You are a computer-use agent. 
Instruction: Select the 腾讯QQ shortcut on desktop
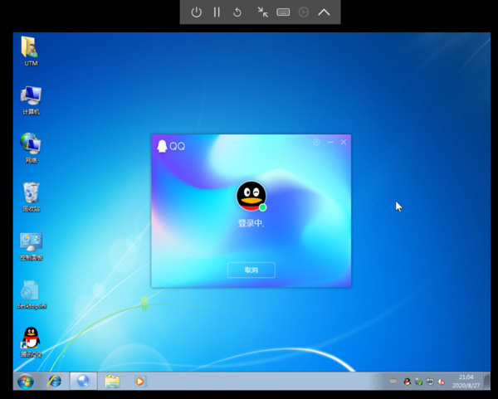point(31,343)
